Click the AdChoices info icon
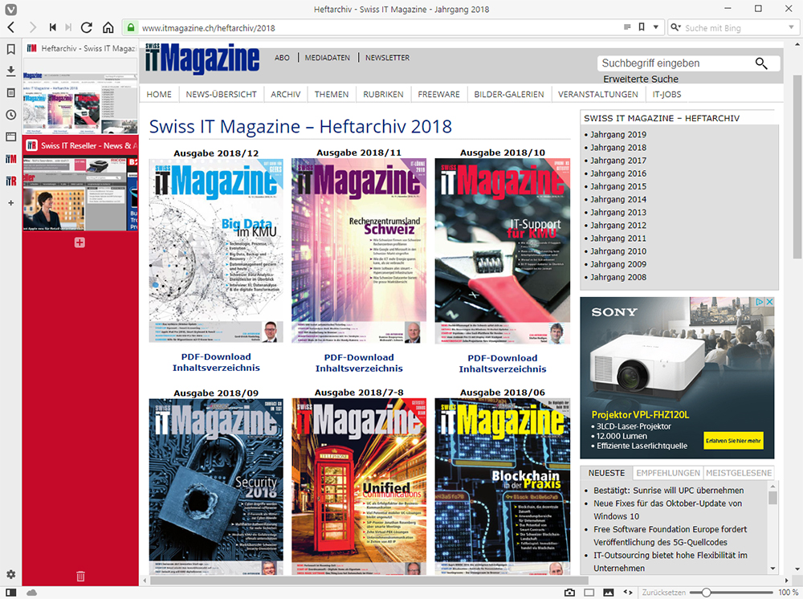803x599 pixels. pos(760,302)
